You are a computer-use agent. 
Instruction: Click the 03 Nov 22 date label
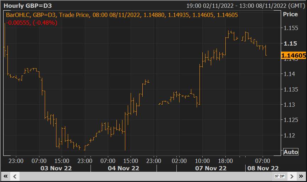click(56, 168)
